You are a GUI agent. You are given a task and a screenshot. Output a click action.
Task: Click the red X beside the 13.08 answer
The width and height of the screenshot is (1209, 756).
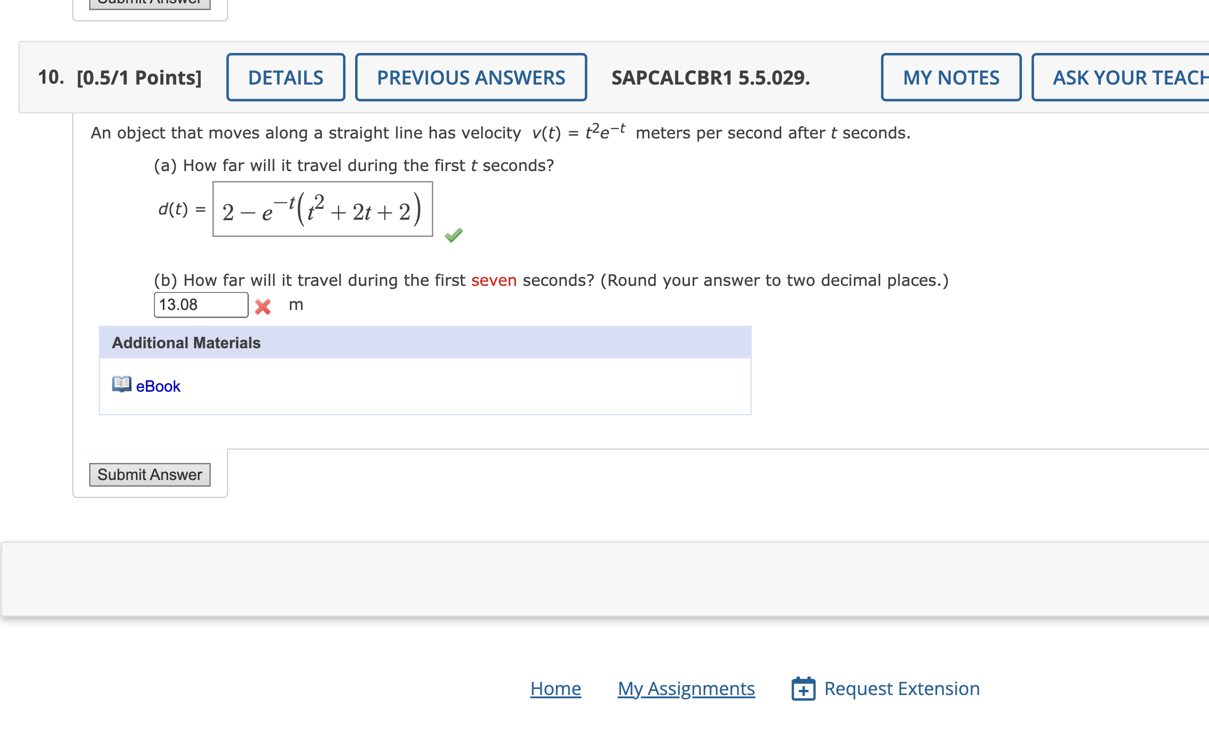263,306
